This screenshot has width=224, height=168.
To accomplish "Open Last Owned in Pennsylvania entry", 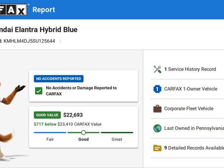I will pyautogui.click(x=194, y=128).
